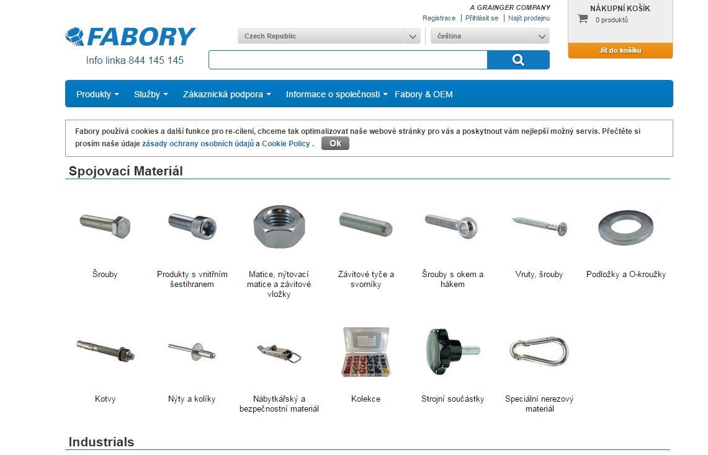Screen dimensions: 708x455
Task: Click the shopping cart icon
Action: (x=583, y=19)
